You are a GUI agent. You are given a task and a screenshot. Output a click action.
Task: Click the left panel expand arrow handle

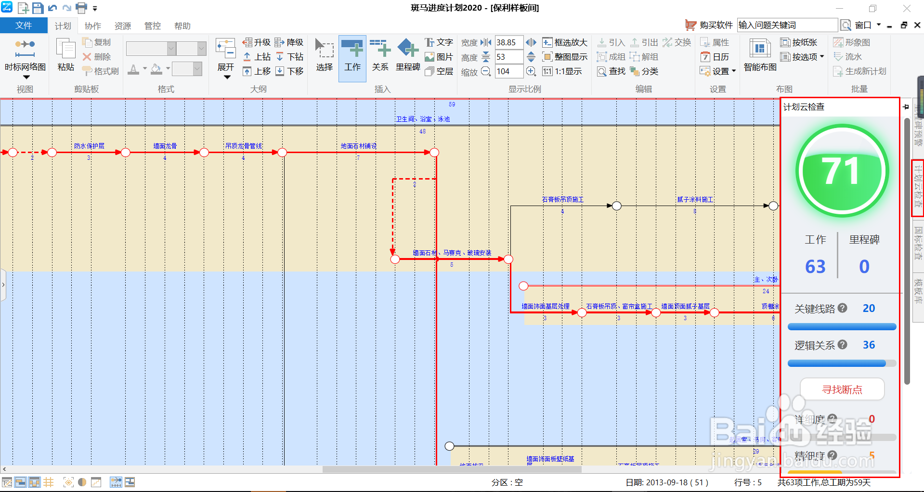pos(3,285)
